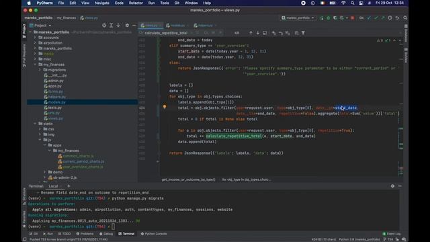430x242 pixels.
Task: Click Collapse All in Project panel
Action: pos(118,26)
